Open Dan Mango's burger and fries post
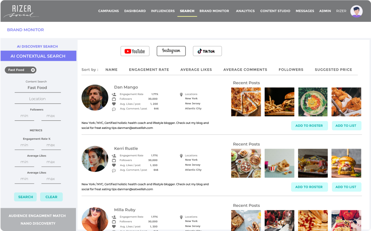The image size is (371, 231). pyautogui.click(x=279, y=102)
